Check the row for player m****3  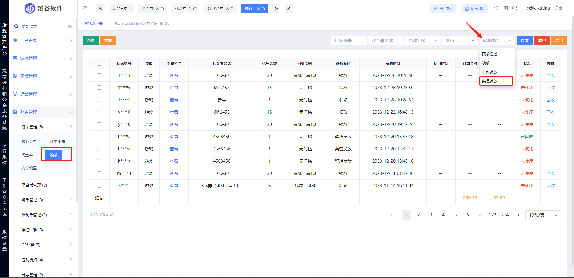99,173
